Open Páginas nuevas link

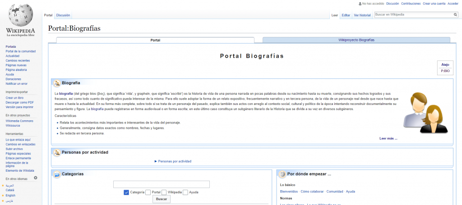[16, 65]
